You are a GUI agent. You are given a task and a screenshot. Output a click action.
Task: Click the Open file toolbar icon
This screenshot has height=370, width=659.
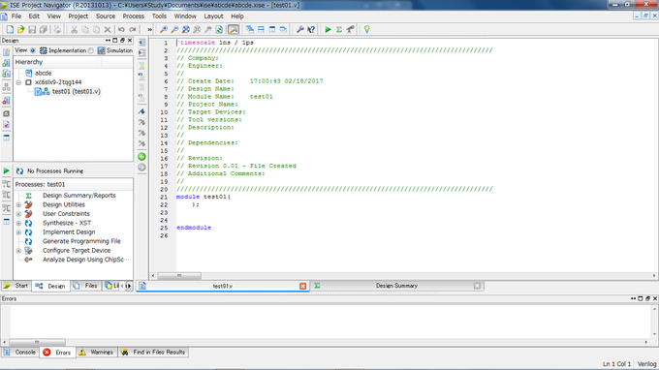click(20, 29)
